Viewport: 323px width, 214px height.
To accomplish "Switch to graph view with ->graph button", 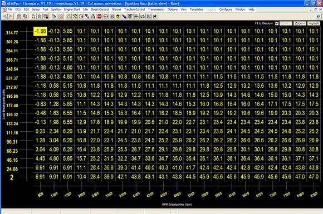I will 314,23.
